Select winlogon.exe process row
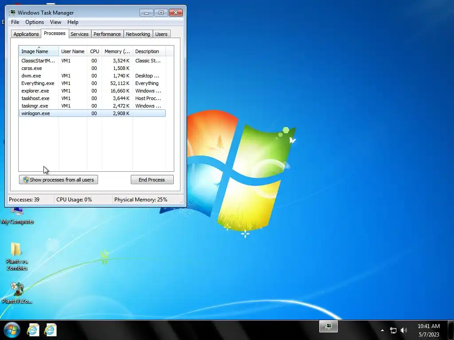Screen dimensions: 454x340 click(x=92, y=113)
